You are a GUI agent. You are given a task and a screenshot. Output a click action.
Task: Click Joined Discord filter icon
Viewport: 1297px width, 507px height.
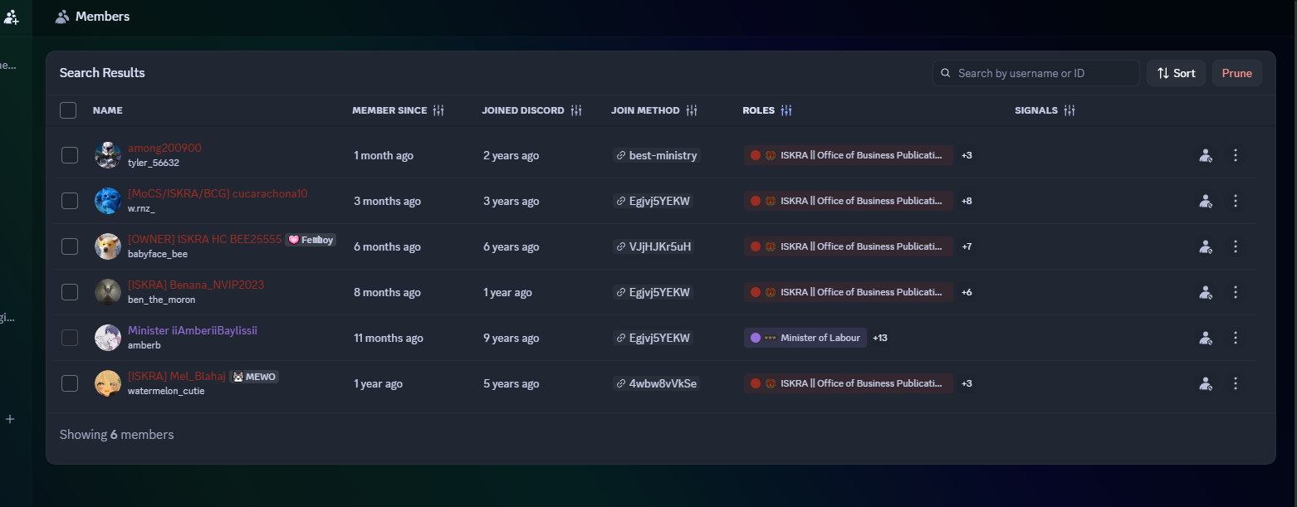point(576,110)
